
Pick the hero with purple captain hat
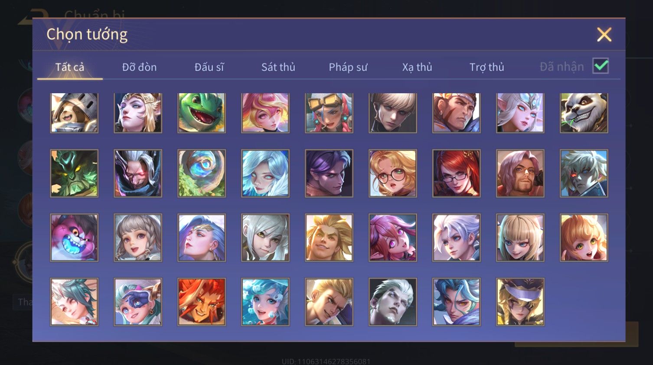pos(520,302)
